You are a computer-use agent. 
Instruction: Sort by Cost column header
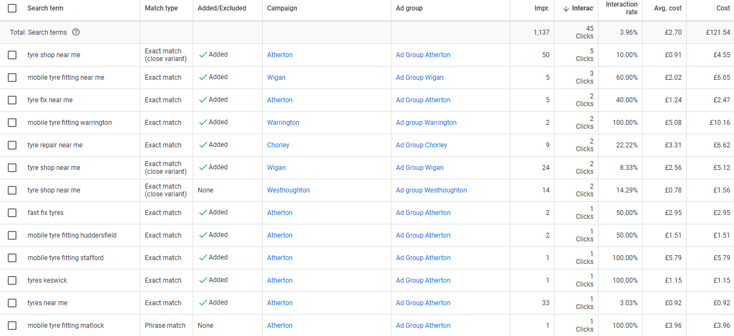(722, 8)
